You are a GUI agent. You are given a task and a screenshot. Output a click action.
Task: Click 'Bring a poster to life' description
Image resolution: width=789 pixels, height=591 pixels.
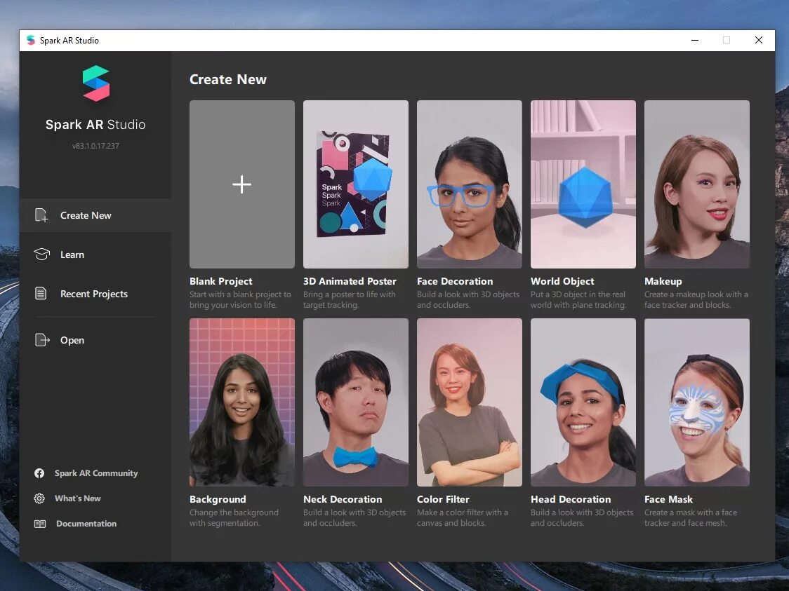tap(350, 299)
